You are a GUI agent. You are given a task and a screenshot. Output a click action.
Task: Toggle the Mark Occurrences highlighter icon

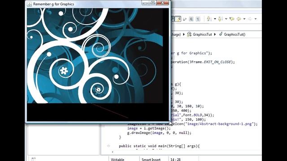[178, 19]
